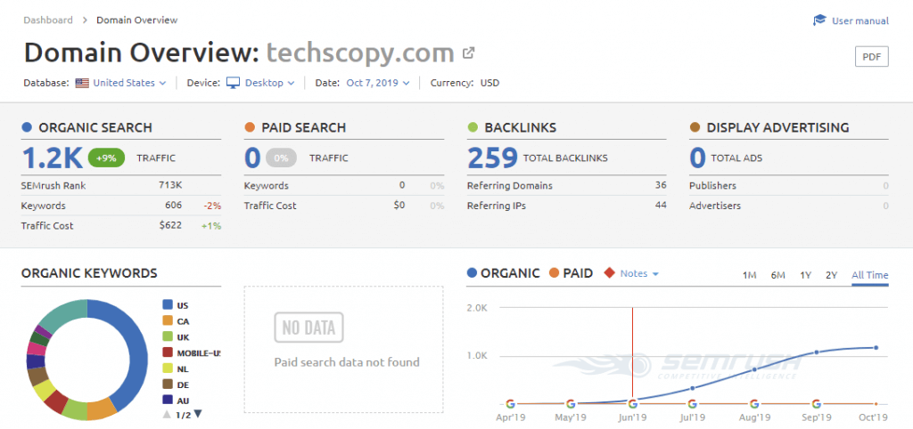
Task: Toggle US in organic keywords legend
Action: [176, 305]
